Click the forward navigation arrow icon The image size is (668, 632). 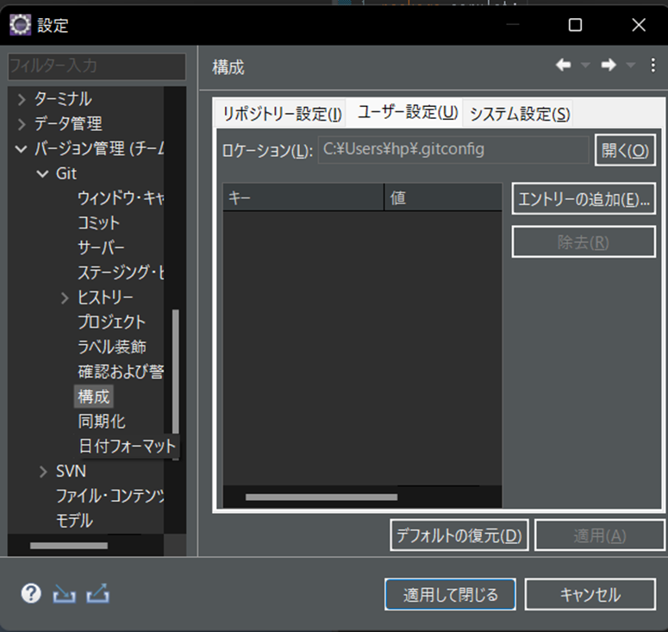609,65
